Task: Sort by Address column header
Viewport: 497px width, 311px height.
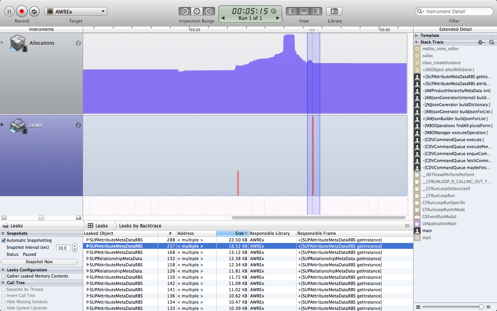Action: pos(196,233)
